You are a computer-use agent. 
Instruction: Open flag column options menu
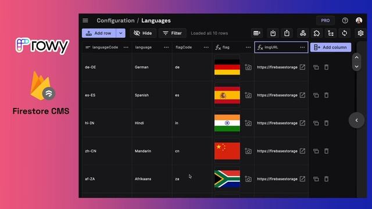(248, 48)
